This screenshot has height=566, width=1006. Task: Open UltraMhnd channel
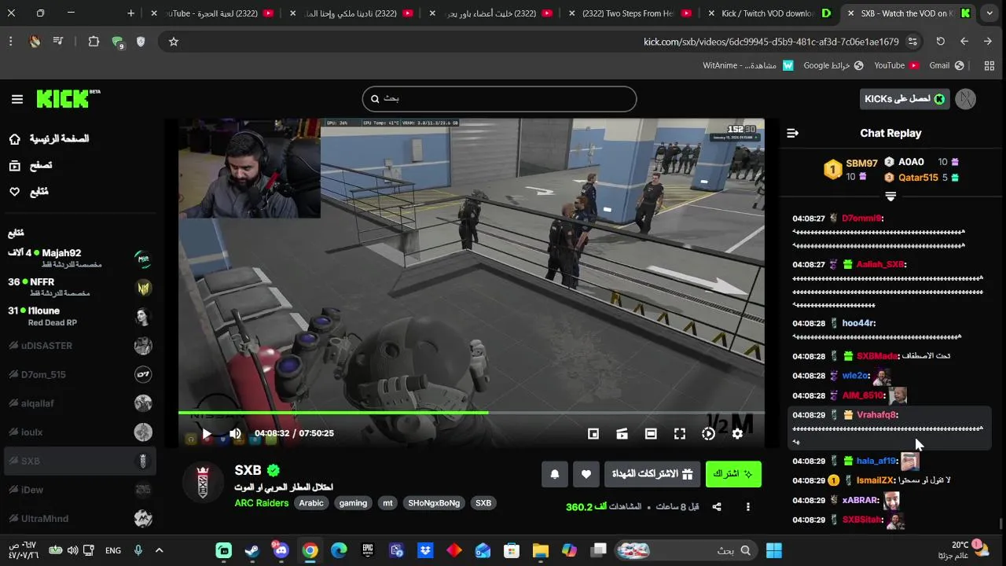79,519
